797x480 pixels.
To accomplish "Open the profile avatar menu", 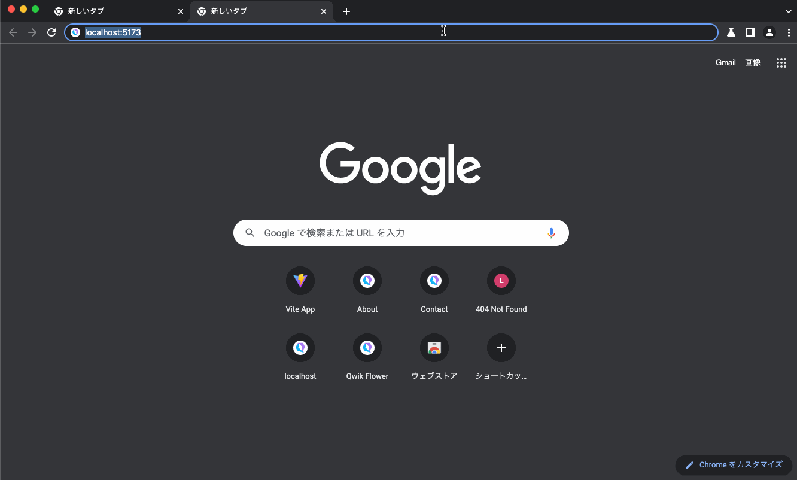I will click(769, 32).
